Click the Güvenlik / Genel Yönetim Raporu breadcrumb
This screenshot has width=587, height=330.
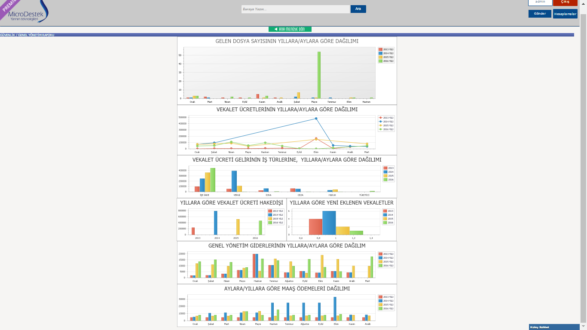(27, 35)
